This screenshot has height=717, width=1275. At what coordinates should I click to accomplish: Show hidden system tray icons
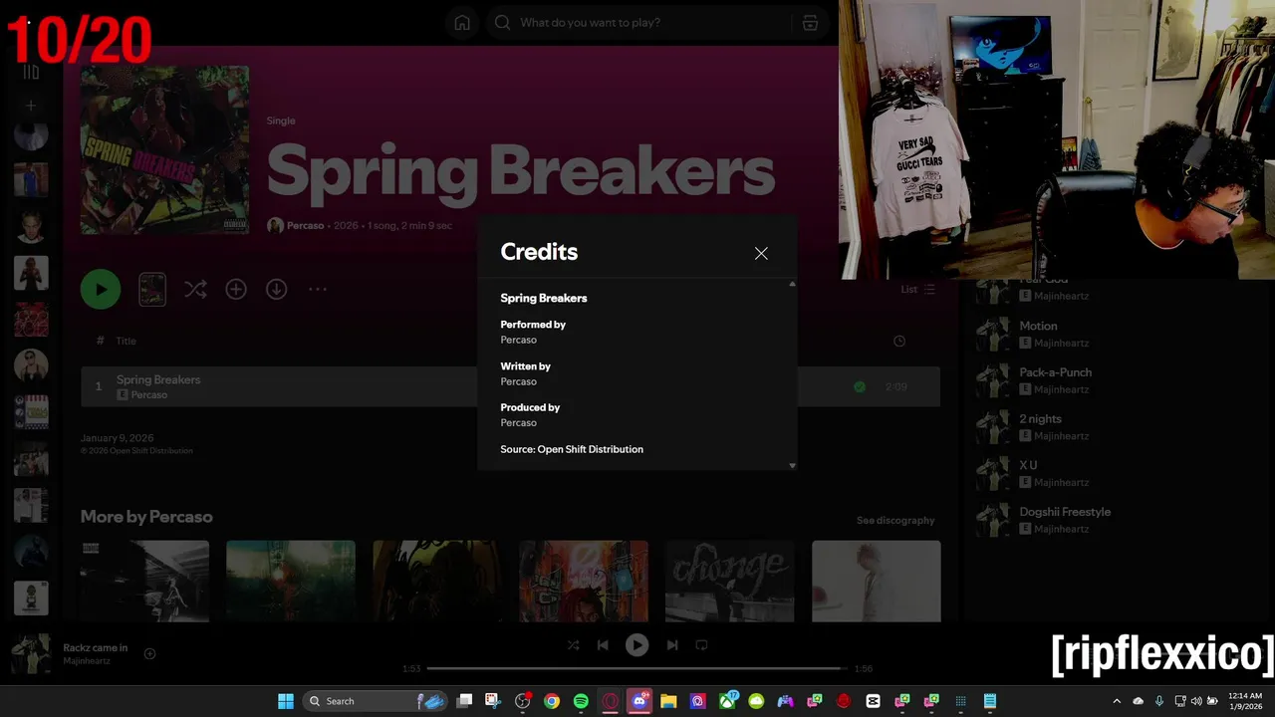pos(1117,701)
